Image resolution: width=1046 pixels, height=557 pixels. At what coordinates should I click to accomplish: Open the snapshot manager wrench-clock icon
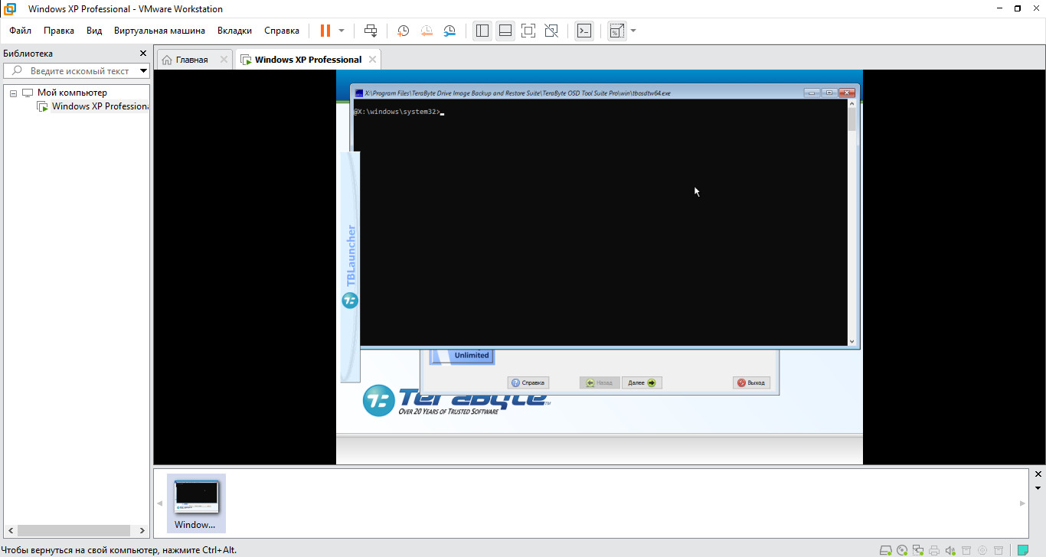tap(449, 31)
